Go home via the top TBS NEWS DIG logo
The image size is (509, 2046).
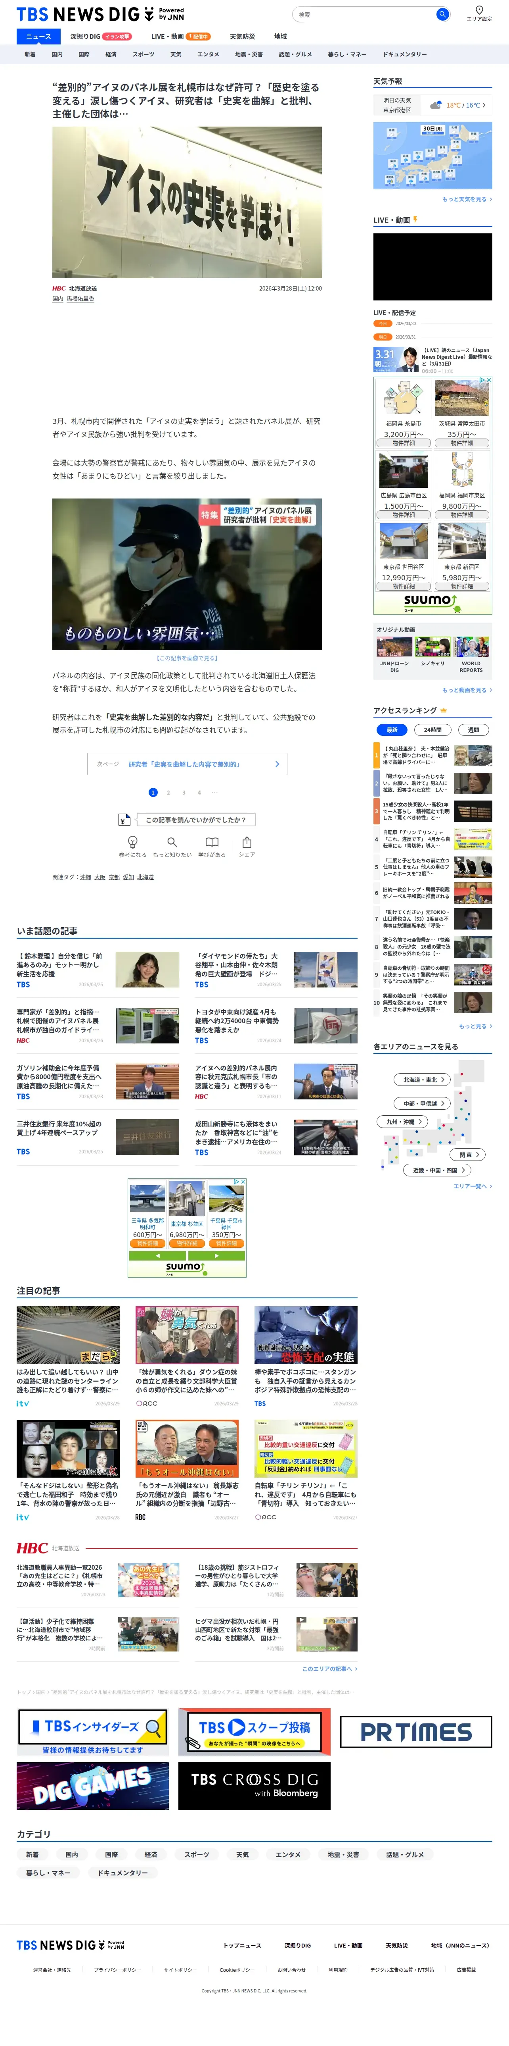101,14
